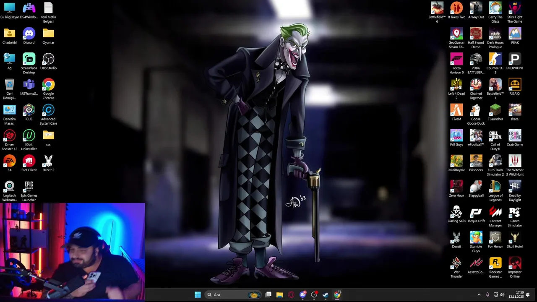Viewport: 537px width, 302px height.
Task: Select the Crab Game icon
Action: [x=515, y=135]
